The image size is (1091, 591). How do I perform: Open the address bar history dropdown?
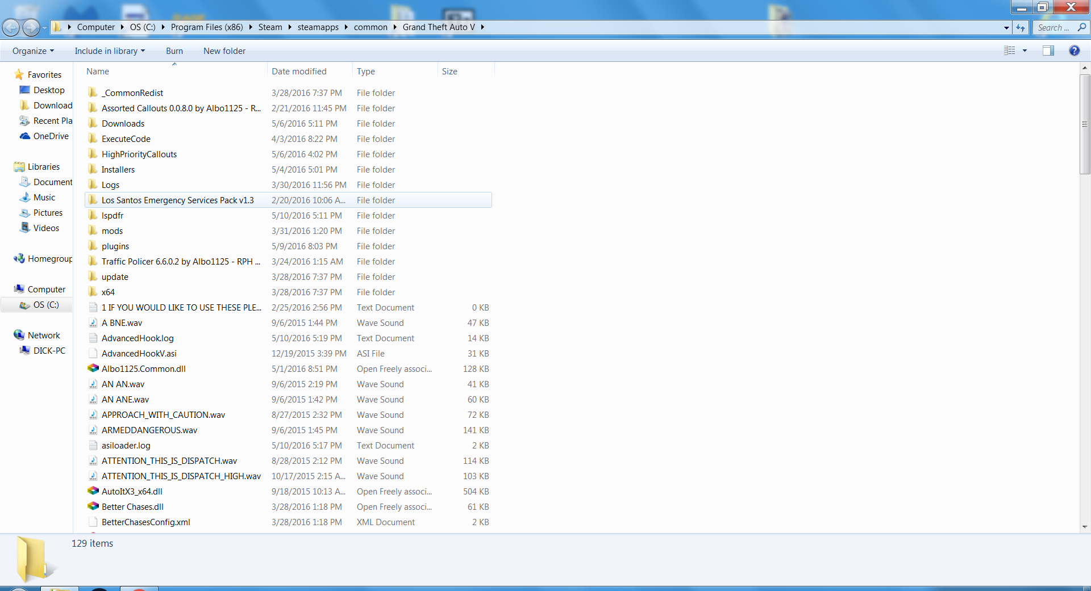(x=1006, y=27)
